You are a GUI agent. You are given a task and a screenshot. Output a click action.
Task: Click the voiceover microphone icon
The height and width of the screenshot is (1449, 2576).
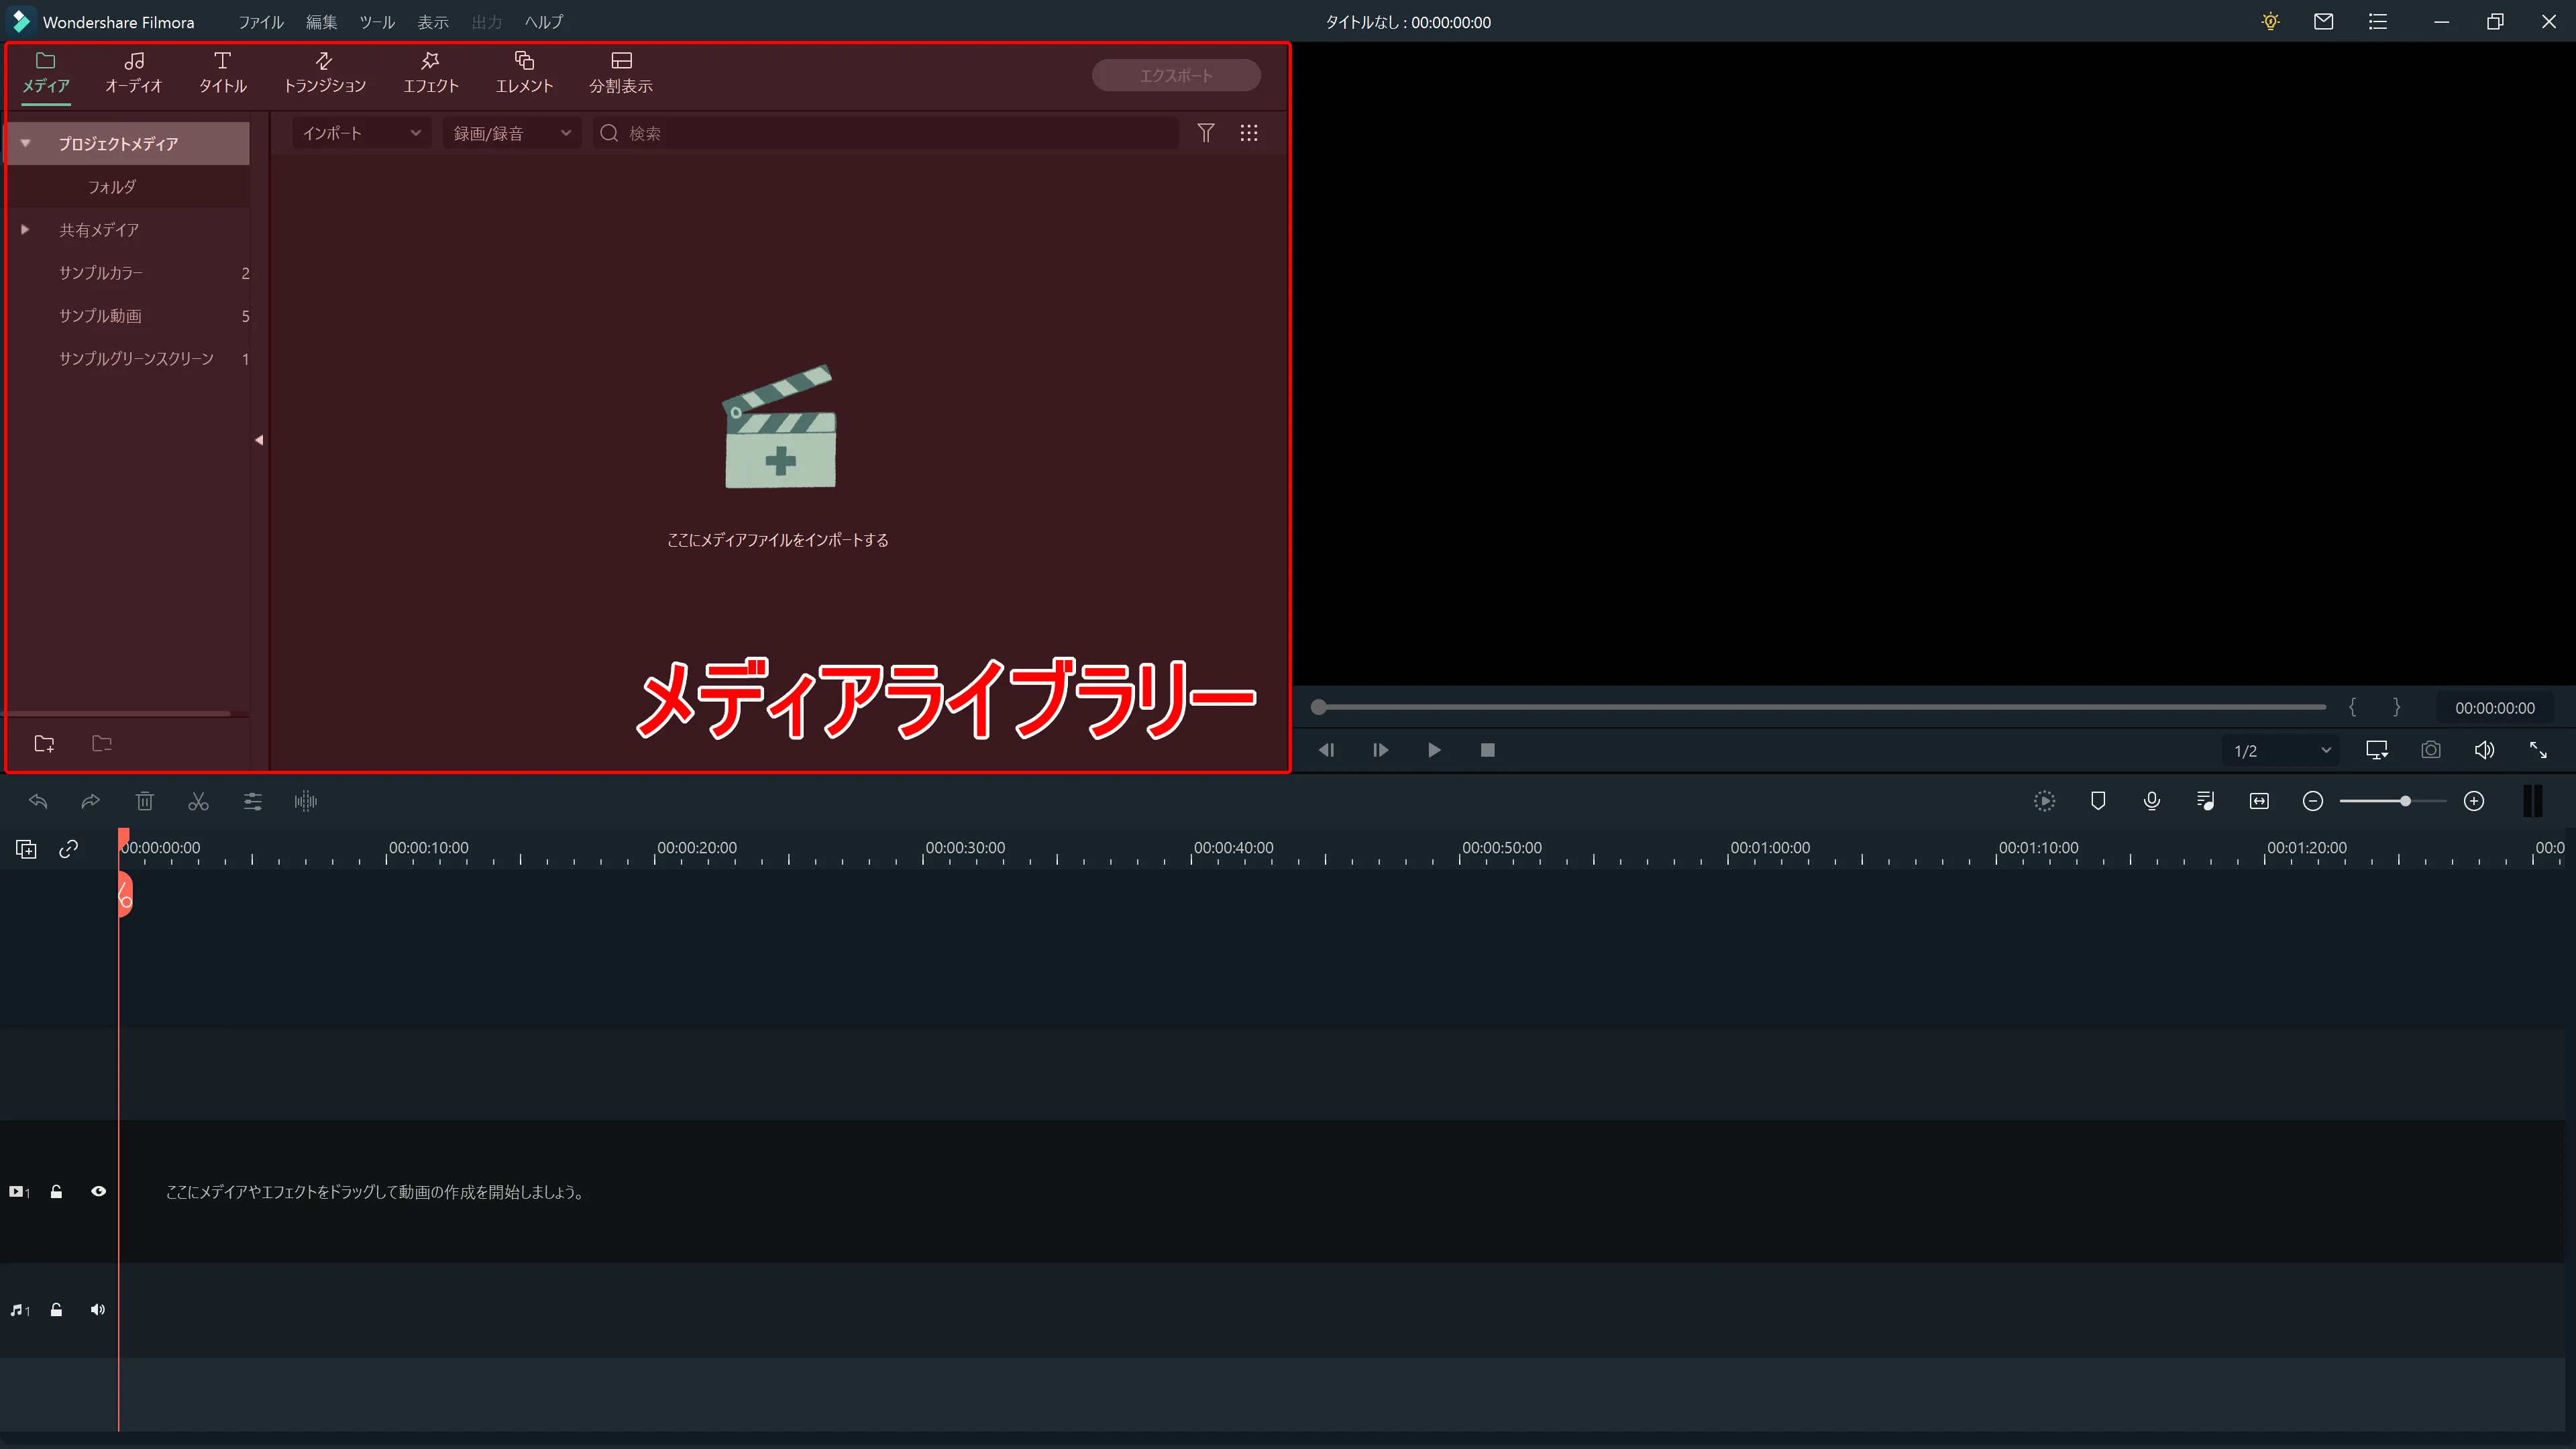tap(2152, 801)
